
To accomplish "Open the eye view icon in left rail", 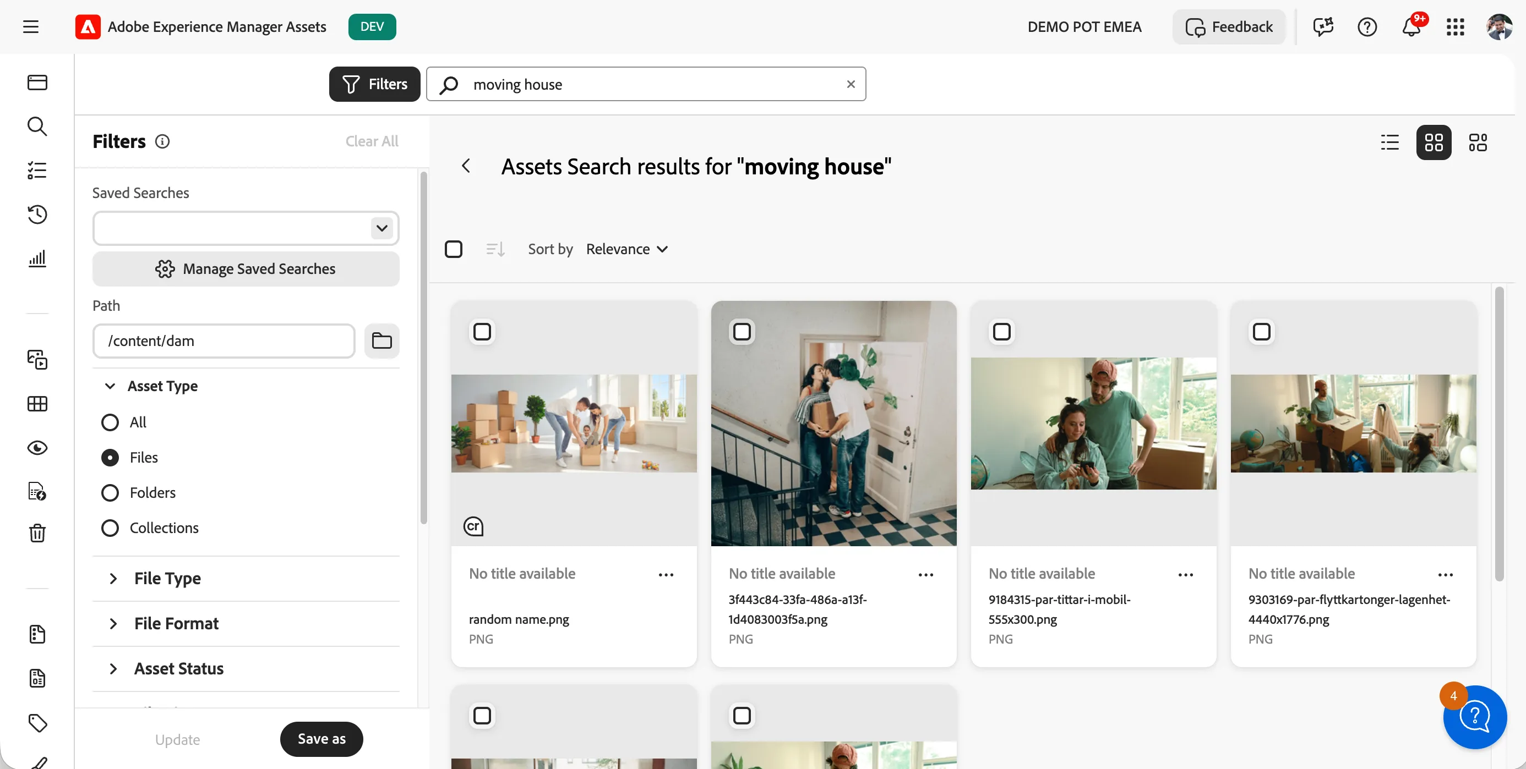I will (37, 448).
